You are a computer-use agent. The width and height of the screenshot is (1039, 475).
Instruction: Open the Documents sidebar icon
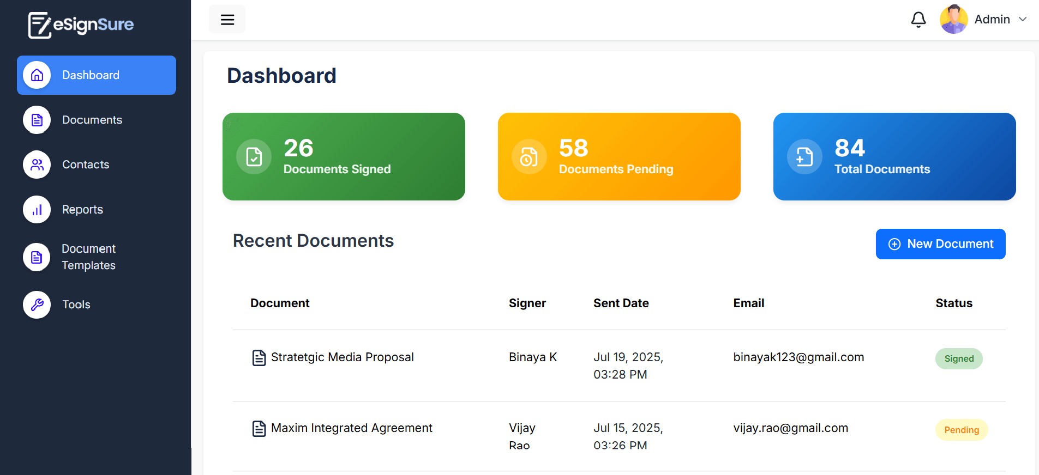coord(37,120)
